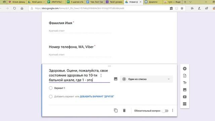This screenshot has height=121, width=215.
Task: Open the Один из списка type dropdown
Action: 146,79
